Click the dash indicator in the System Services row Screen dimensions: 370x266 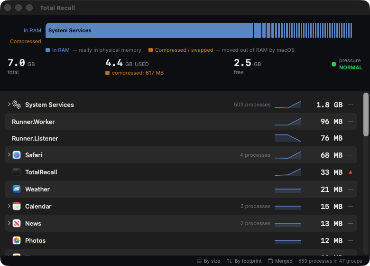coord(351,104)
